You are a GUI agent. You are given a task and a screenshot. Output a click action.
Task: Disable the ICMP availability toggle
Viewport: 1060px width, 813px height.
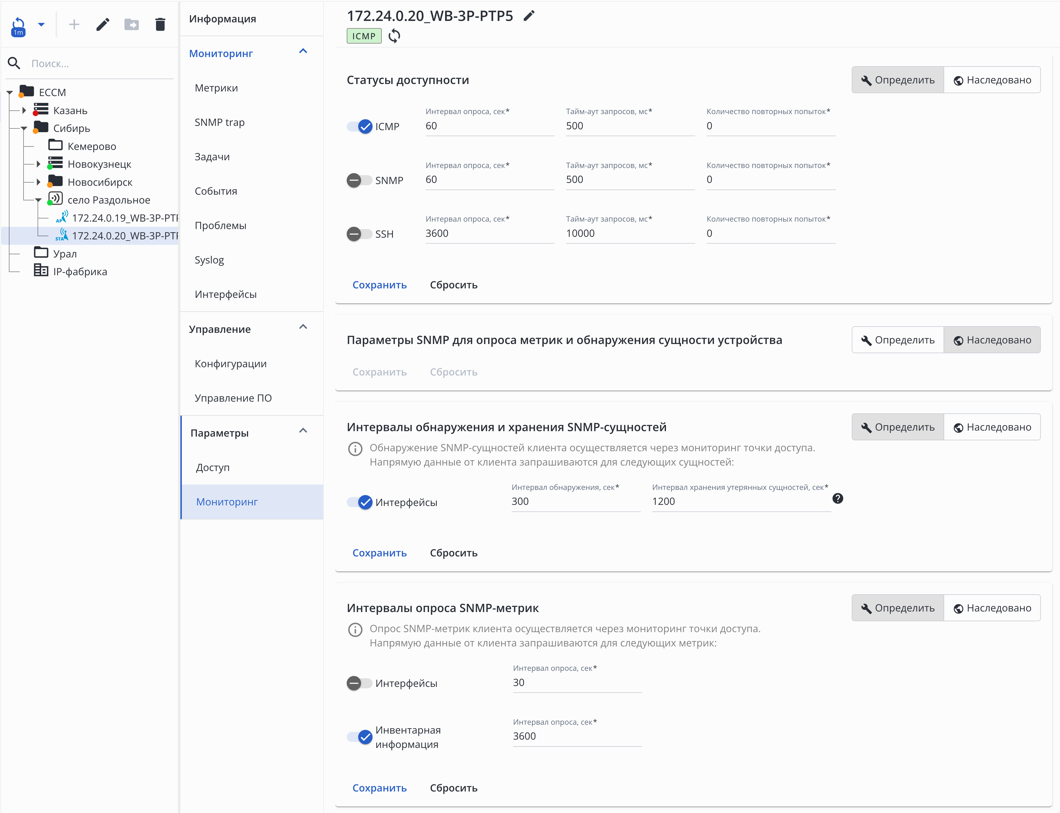(x=360, y=127)
